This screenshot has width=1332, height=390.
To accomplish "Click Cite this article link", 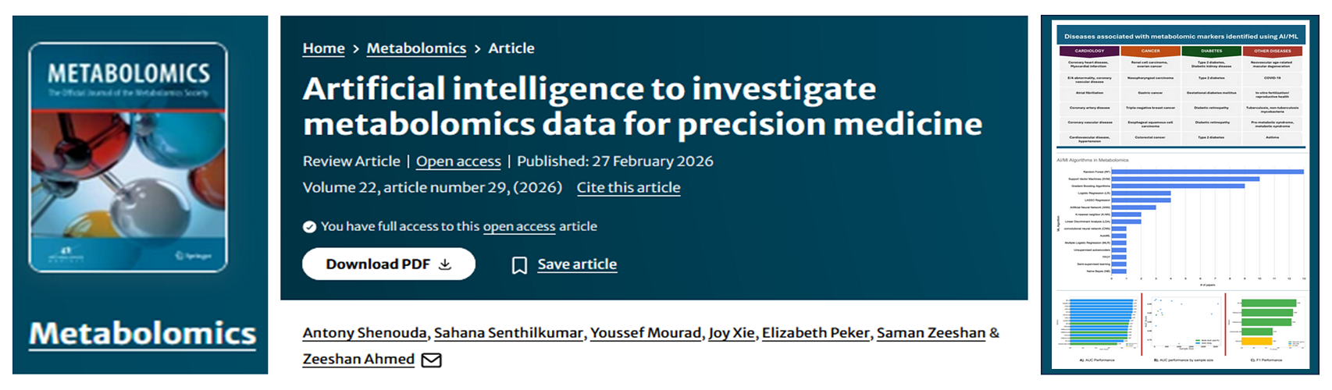I will click(629, 188).
